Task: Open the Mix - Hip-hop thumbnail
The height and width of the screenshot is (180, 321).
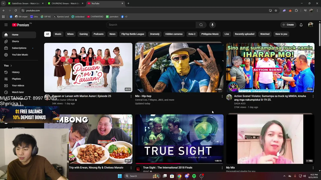Action: coord(179,67)
